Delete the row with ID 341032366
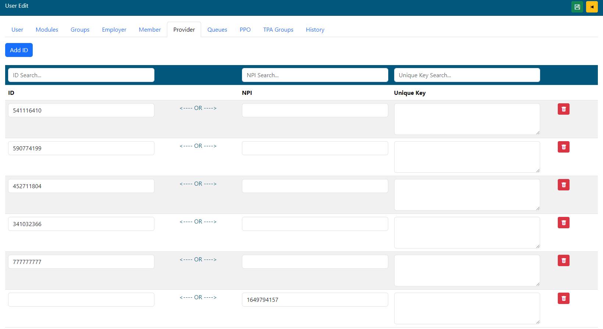Screen dimensions: 603x329 pos(563,223)
